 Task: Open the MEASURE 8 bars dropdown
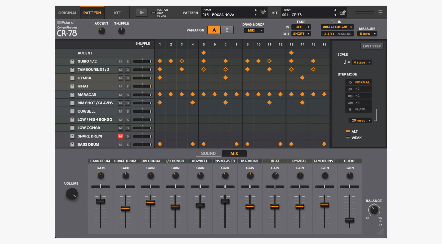[x=367, y=33]
